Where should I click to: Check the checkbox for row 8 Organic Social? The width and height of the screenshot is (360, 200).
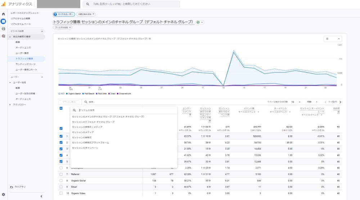61,181
